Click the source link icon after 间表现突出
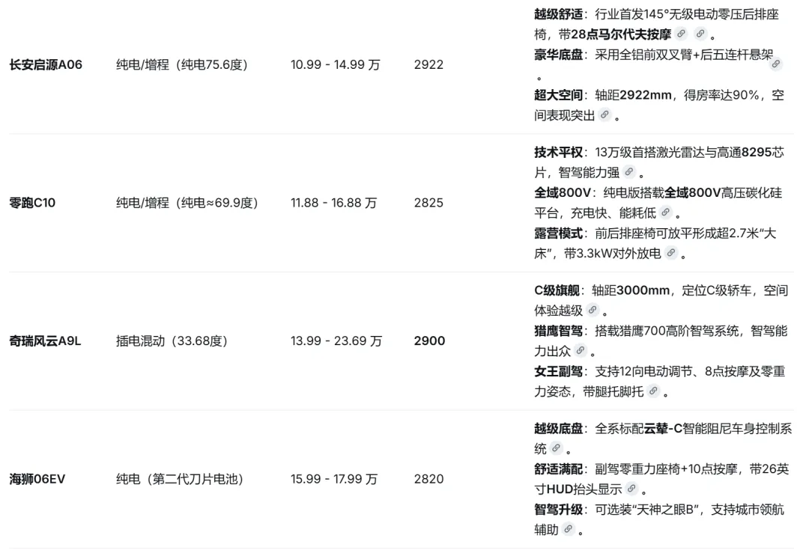809x550 pixels. click(x=605, y=114)
